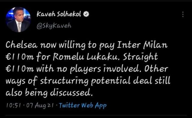The height and width of the screenshot is (118, 192).
Task: Click the words Inter Milan in the tweet
Action: pos(142,45)
